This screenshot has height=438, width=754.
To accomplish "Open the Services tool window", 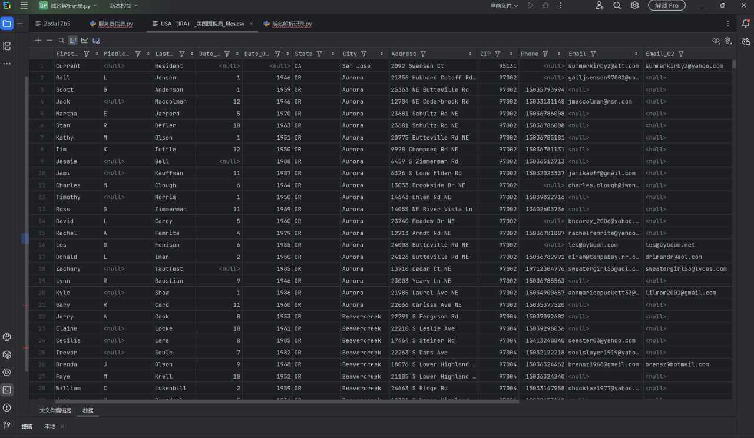I will (x=7, y=372).
